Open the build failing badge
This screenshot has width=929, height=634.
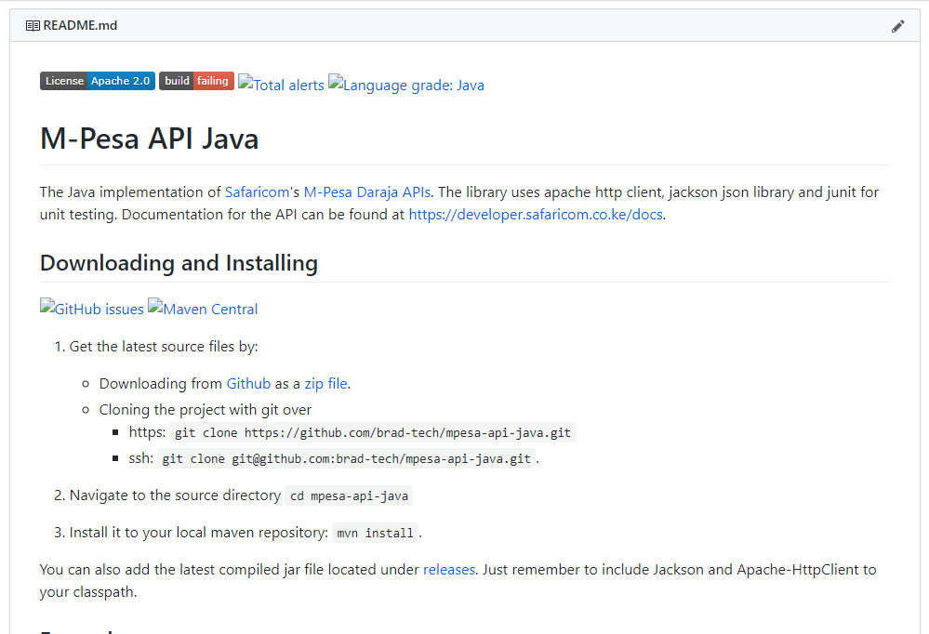point(197,81)
